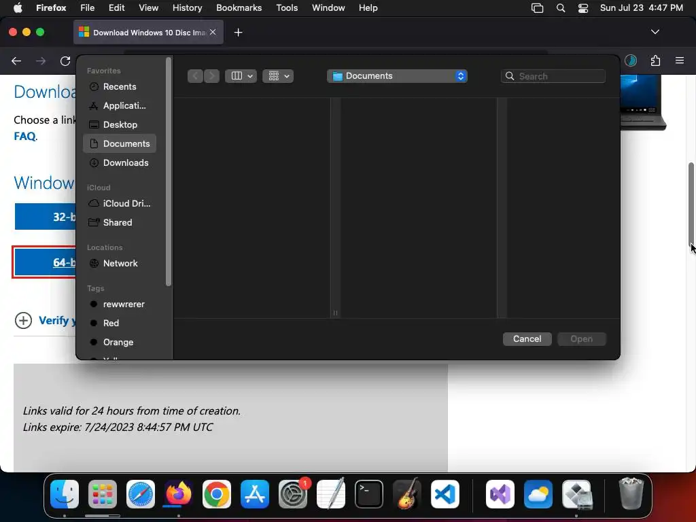The height and width of the screenshot is (522, 696).
Task: Open the Tools menu
Action: 287,8
